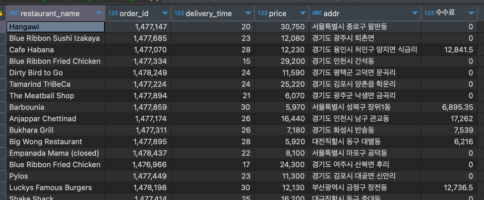Click address cell 경기도 평택군 고덕면 문곡리
Screen dimensions: 484x200
(365, 73)
